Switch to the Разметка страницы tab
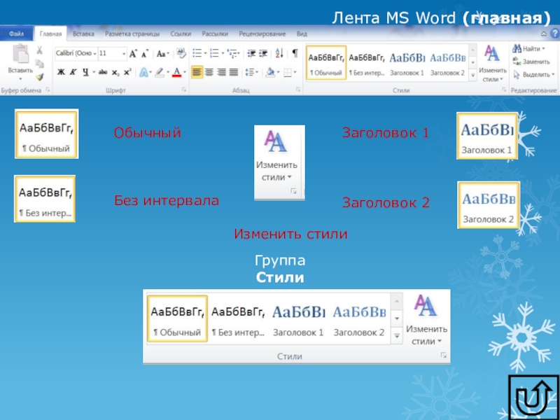 [x=132, y=34]
